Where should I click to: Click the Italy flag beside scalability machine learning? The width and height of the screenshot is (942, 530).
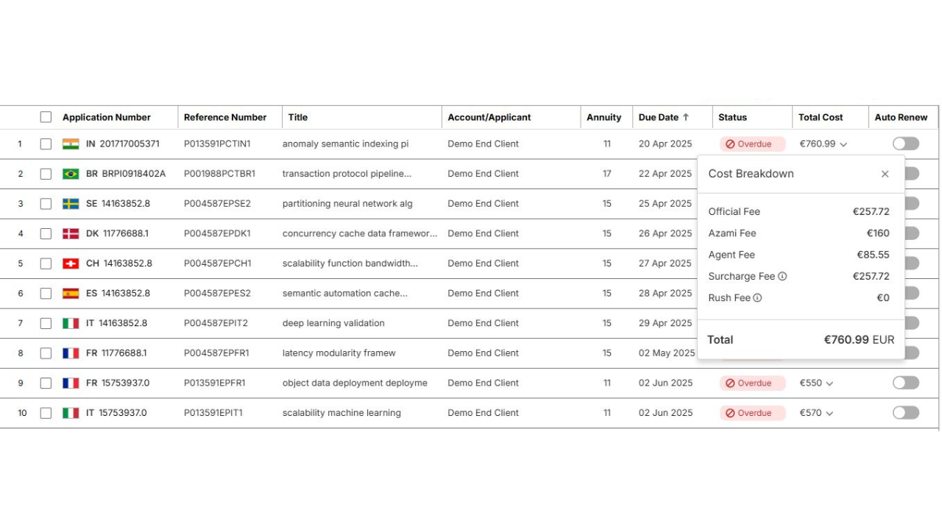click(70, 412)
